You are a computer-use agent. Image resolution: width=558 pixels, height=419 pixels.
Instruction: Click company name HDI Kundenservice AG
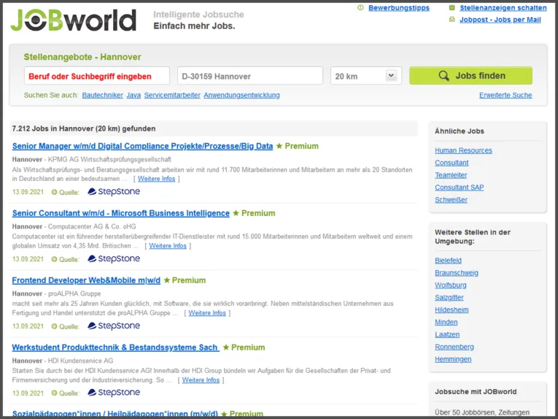80,361
